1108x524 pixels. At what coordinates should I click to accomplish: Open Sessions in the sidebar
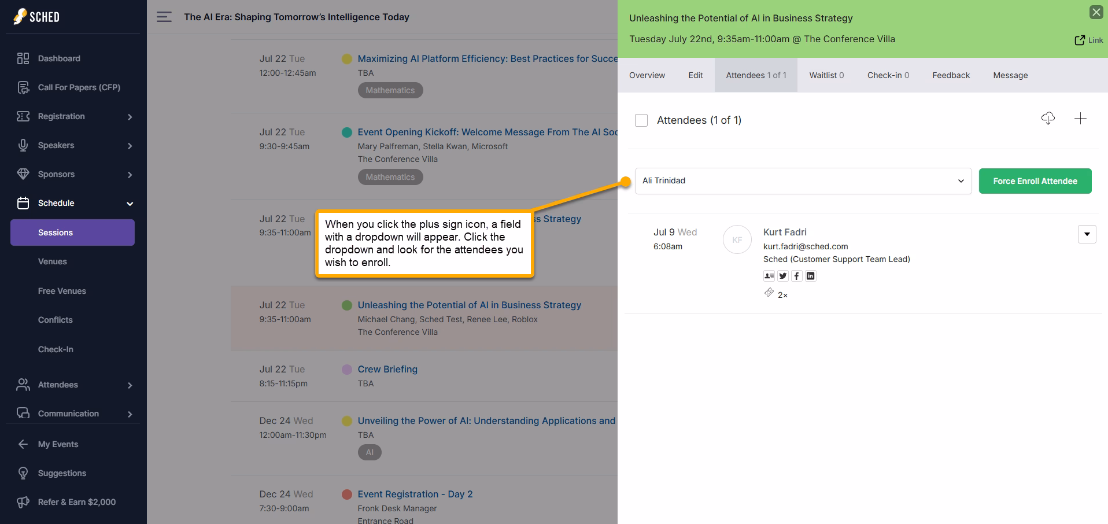click(72, 233)
